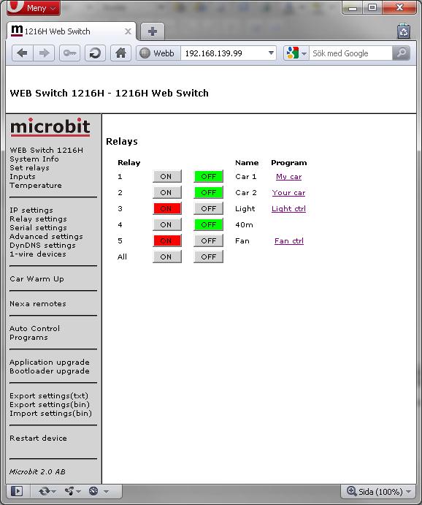Expand the address bar history dropdown

[271, 53]
